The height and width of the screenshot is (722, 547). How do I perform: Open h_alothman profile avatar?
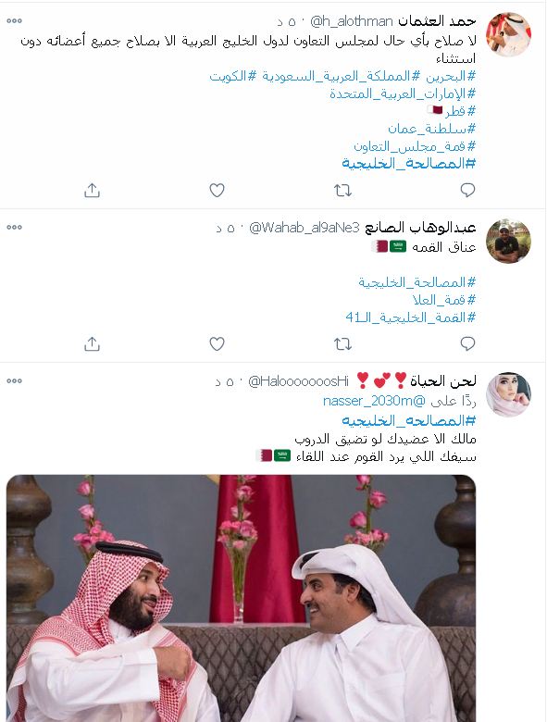509,34
